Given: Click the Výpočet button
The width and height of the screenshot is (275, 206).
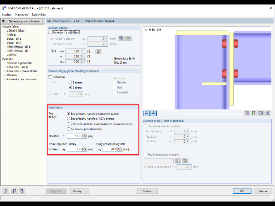Looking at the screenshot, I should tap(56, 191).
